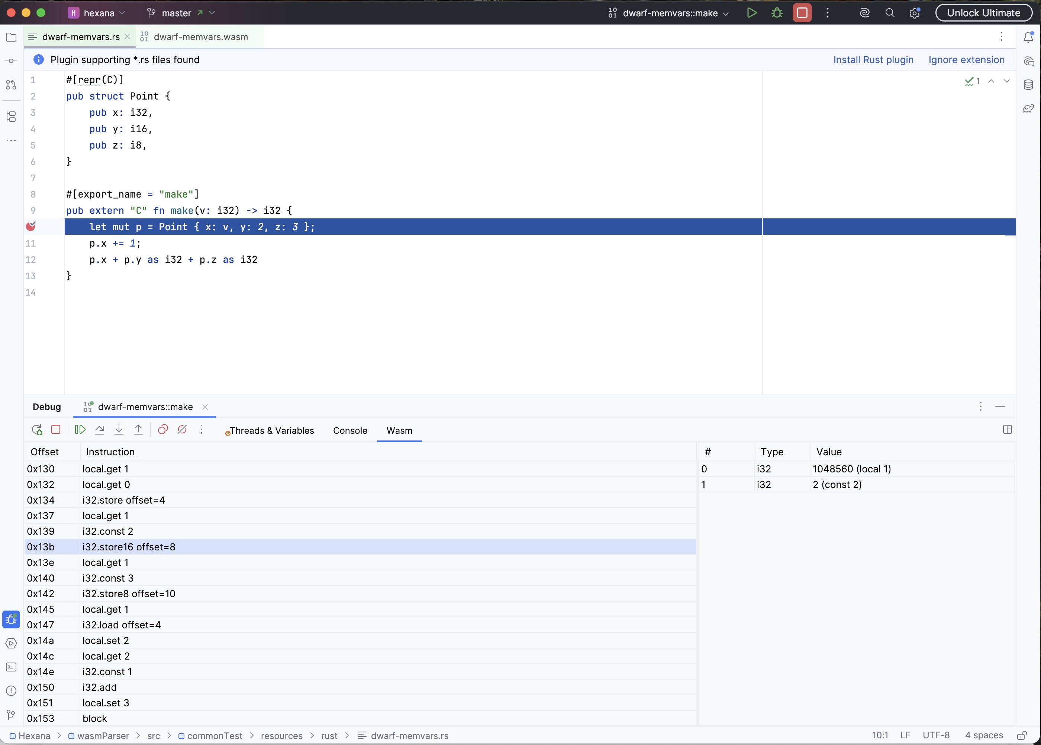Click the Unlock Ultimate button
The image size is (1041, 745).
(984, 13)
